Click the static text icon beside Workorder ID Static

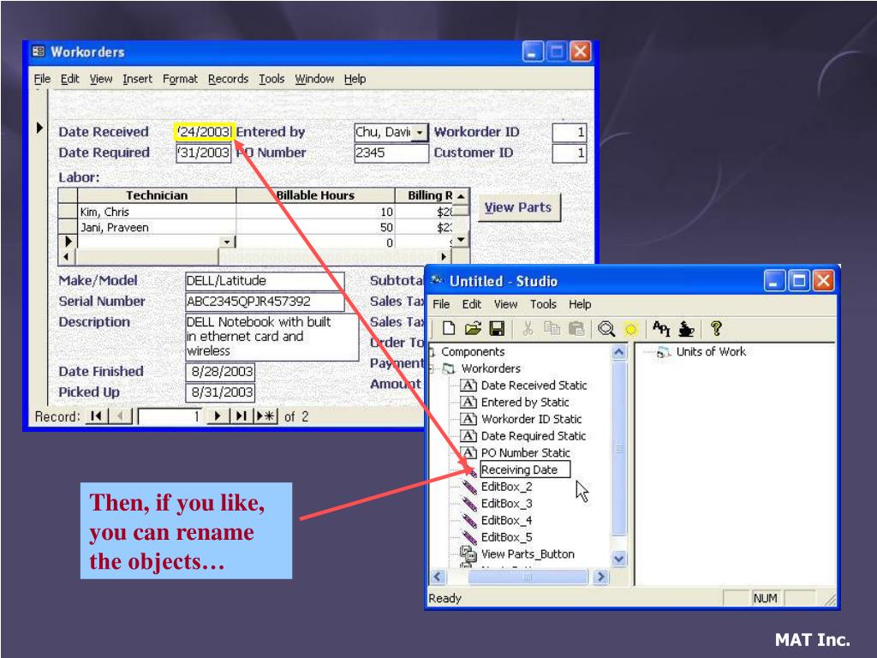click(468, 418)
